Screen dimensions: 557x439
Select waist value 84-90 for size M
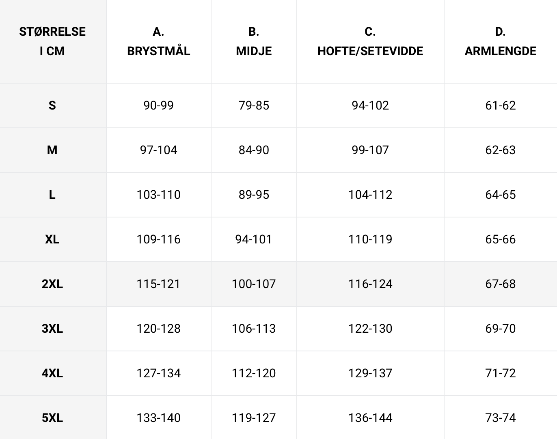click(254, 150)
